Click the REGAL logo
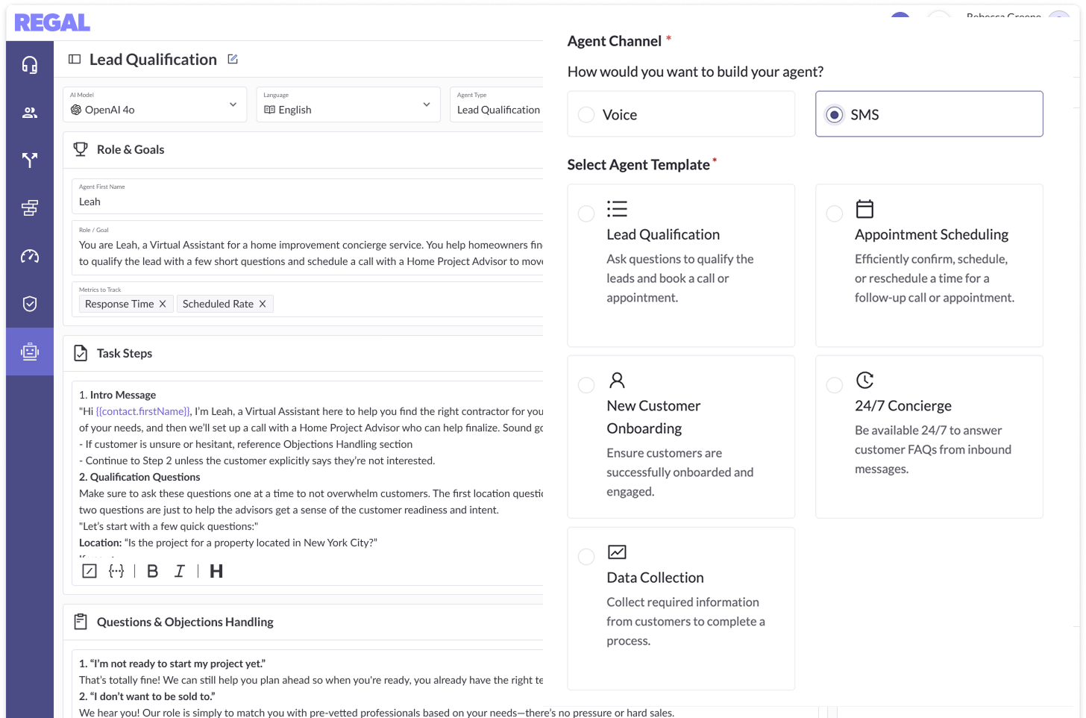This screenshot has width=1086, height=718. coord(52,23)
